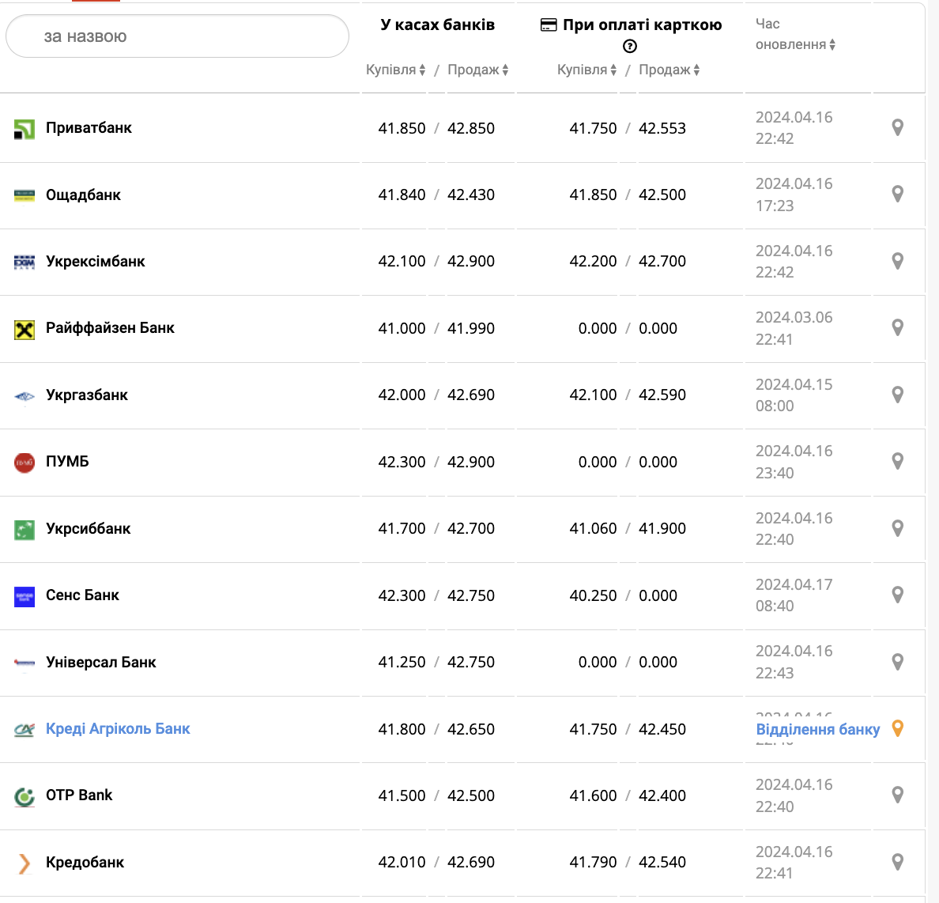Open the Укрсиббанк bank name link
The height and width of the screenshot is (903, 939).
coord(88,528)
